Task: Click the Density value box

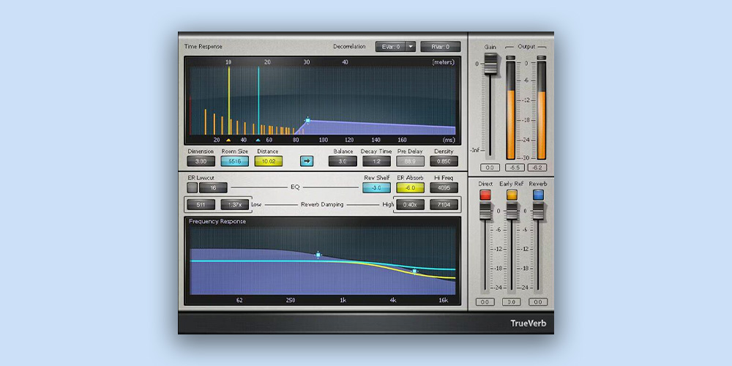Action: 444,162
